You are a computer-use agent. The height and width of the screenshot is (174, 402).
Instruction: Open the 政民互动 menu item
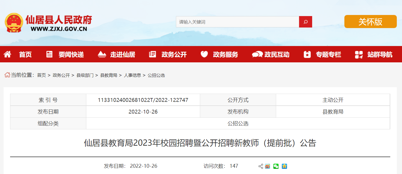coord(277,54)
